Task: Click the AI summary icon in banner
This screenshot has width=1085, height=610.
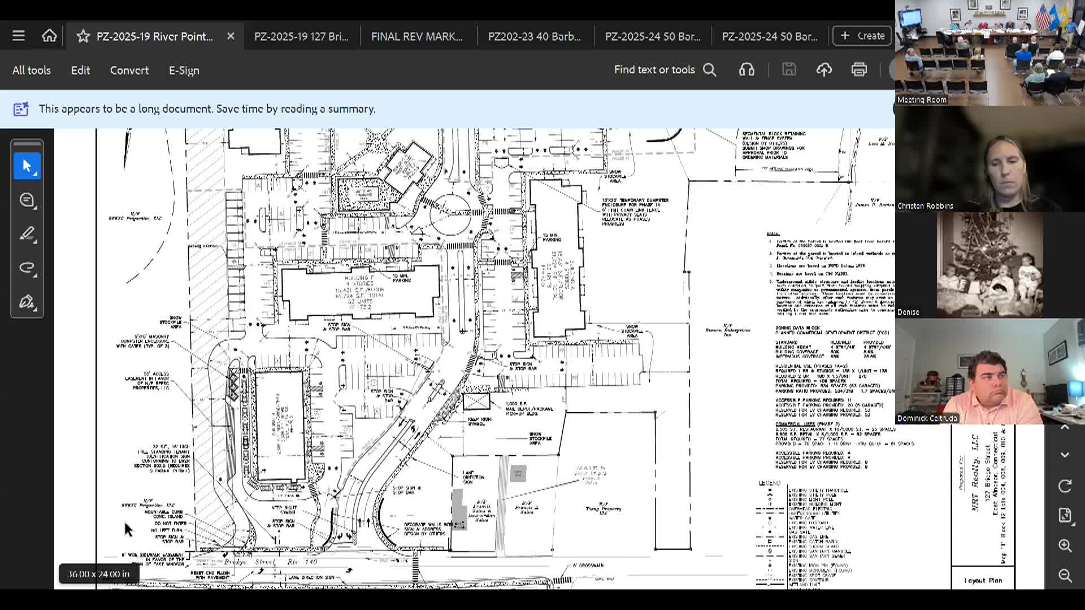Action: (21, 109)
